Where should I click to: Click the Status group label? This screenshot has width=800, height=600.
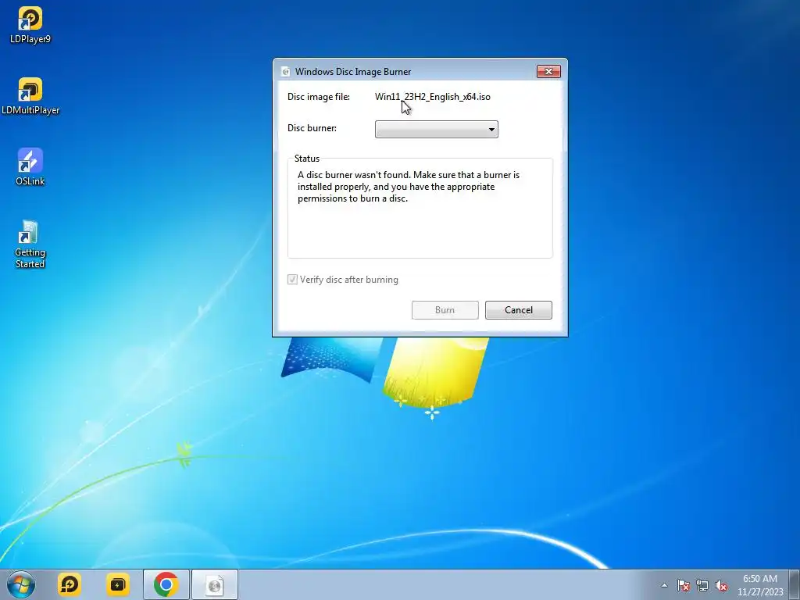306,158
